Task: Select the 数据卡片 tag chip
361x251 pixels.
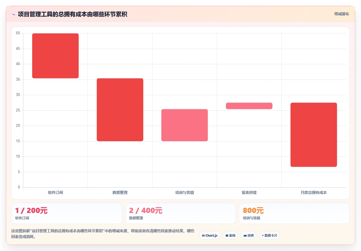Action: [269, 235]
